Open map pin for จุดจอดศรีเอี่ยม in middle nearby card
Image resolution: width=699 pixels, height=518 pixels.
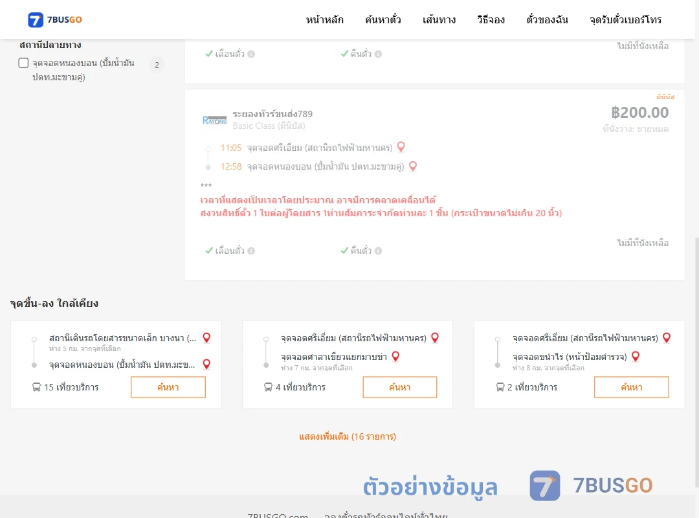coord(435,338)
